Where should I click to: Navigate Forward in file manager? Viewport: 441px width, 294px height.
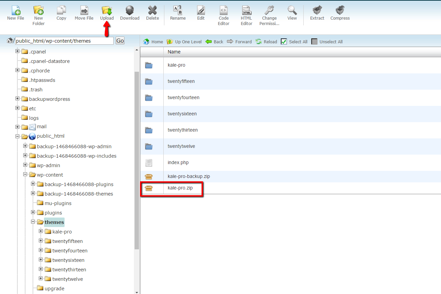(239, 42)
